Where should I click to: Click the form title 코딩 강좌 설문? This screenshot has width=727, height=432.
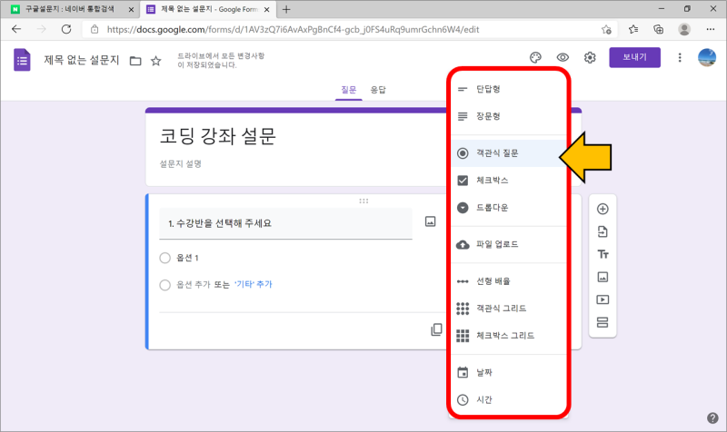coord(217,136)
